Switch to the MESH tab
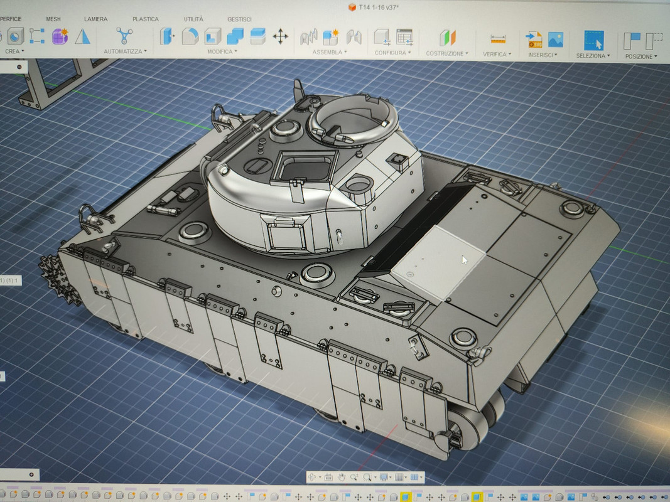670x502 pixels. (53, 19)
